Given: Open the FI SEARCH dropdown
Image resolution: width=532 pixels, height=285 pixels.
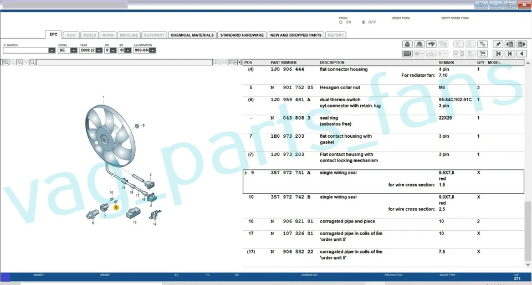Looking at the screenshot, I should pos(52,50).
